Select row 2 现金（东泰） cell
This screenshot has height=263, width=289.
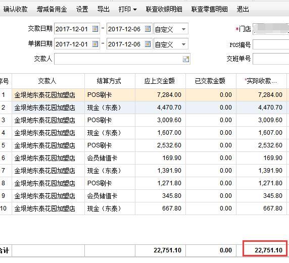click(x=110, y=108)
